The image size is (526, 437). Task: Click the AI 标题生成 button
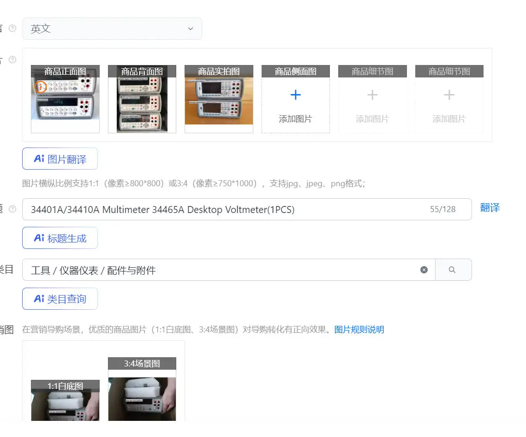tap(60, 238)
